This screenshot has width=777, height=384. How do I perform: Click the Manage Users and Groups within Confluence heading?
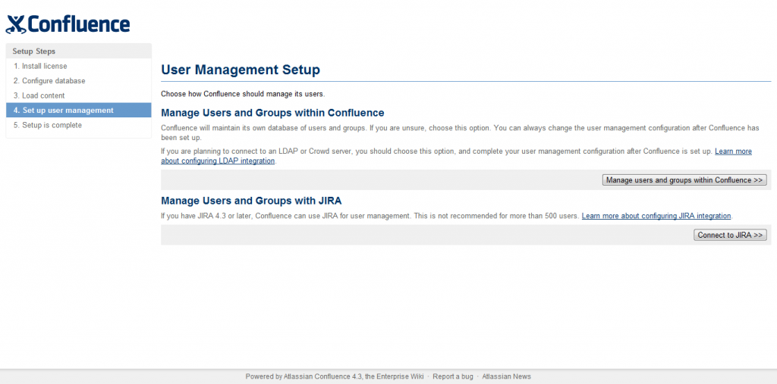pos(272,113)
